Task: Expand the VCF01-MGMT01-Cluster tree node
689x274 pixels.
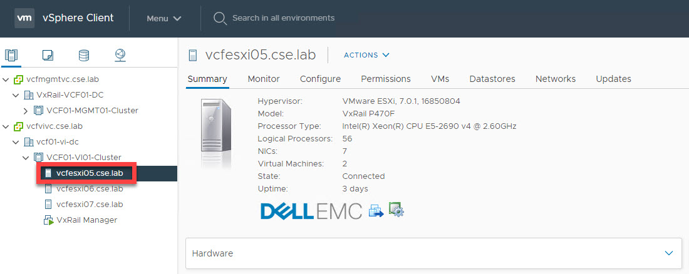Action: point(26,111)
